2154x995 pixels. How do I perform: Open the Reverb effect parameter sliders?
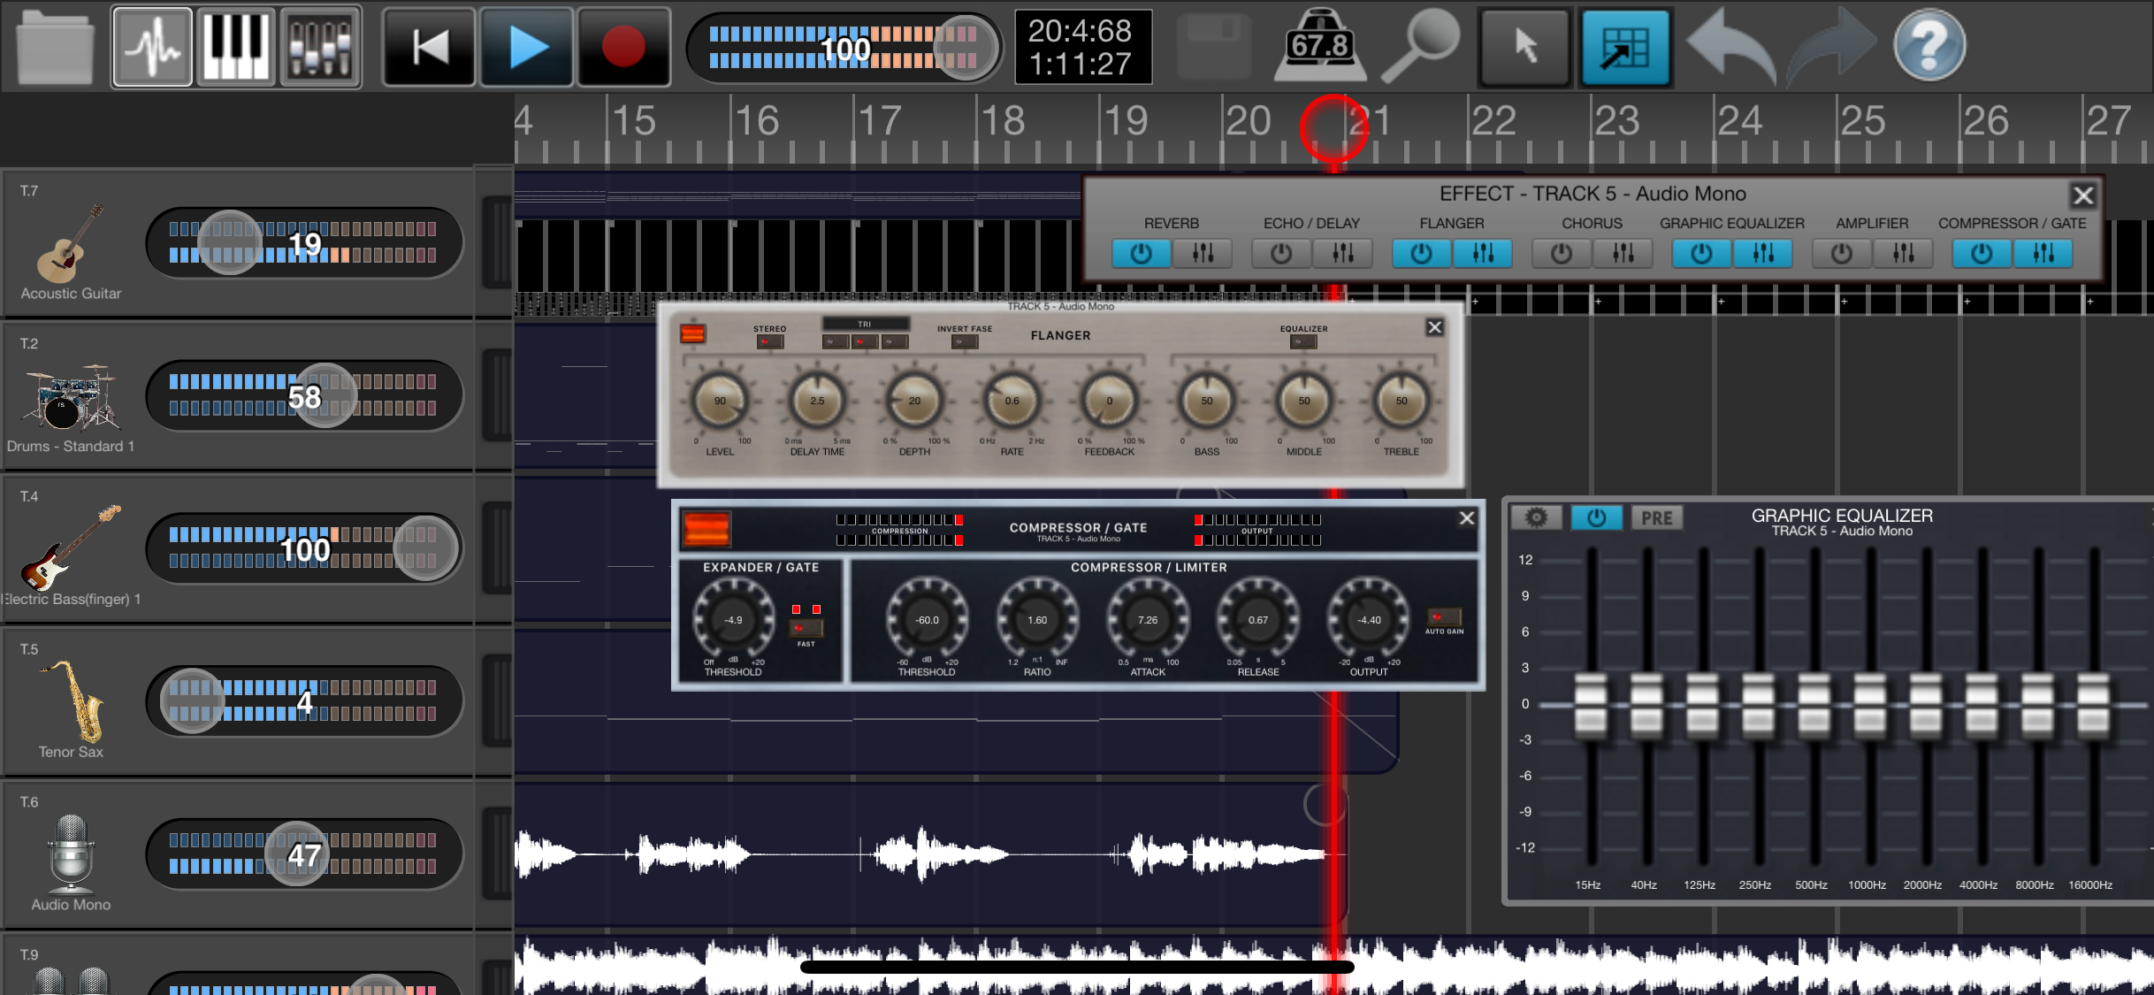click(1201, 254)
